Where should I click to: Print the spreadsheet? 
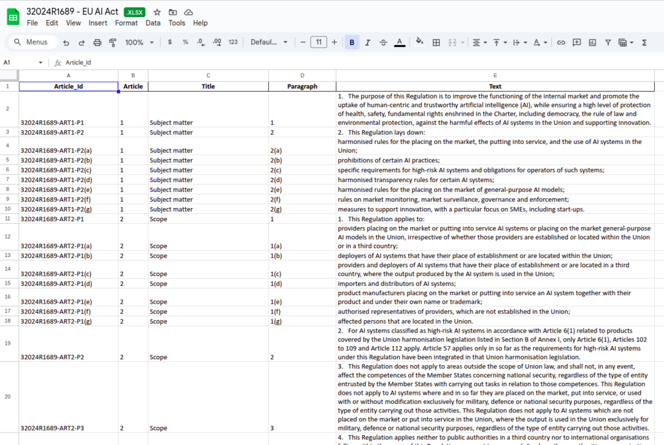click(97, 42)
